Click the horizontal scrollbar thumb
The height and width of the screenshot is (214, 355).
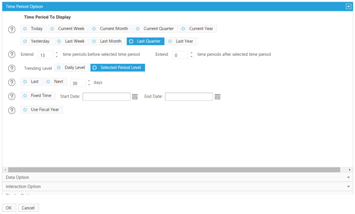(x=174, y=170)
